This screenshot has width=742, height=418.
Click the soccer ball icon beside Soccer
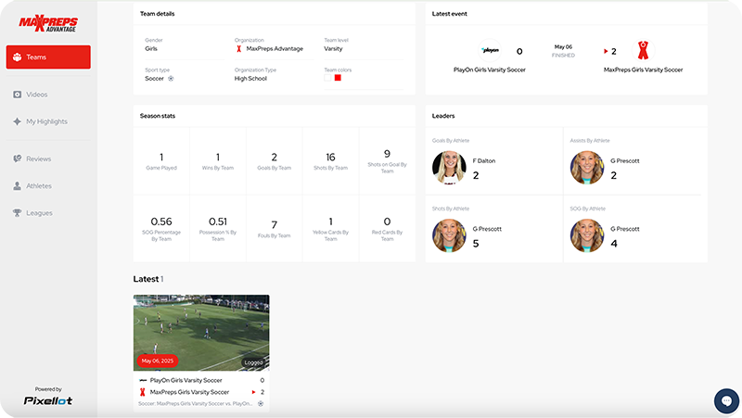(171, 79)
